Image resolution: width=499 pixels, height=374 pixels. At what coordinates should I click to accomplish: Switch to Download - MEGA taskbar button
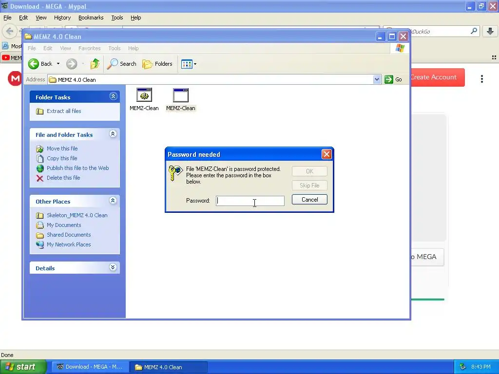pos(90,367)
